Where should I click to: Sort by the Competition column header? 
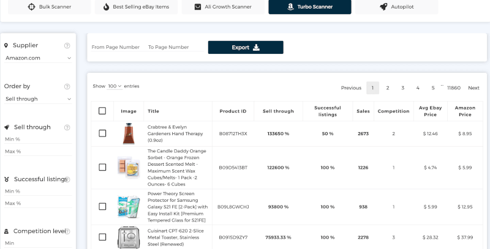[x=393, y=111]
